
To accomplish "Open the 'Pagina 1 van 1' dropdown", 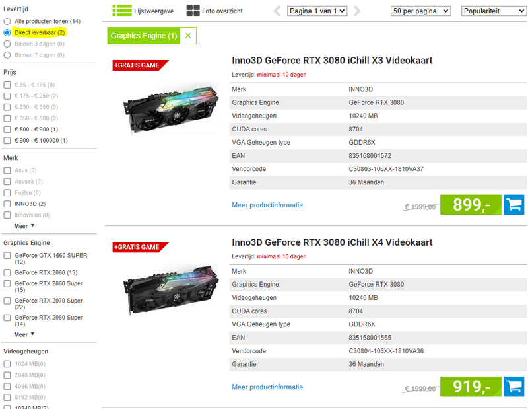I will click(317, 11).
